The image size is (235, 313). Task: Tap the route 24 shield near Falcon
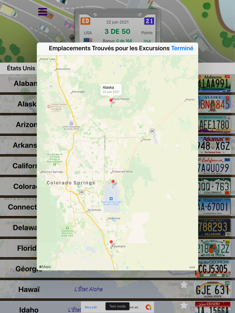[152, 131]
